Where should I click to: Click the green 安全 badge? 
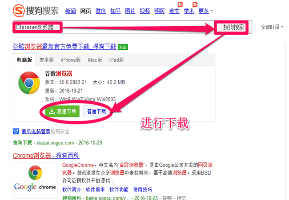pos(123,47)
